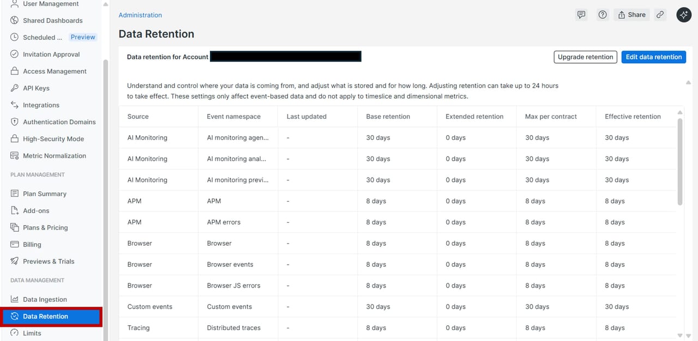
Task: Follow the Administration breadcrumb link
Action: click(x=140, y=15)
